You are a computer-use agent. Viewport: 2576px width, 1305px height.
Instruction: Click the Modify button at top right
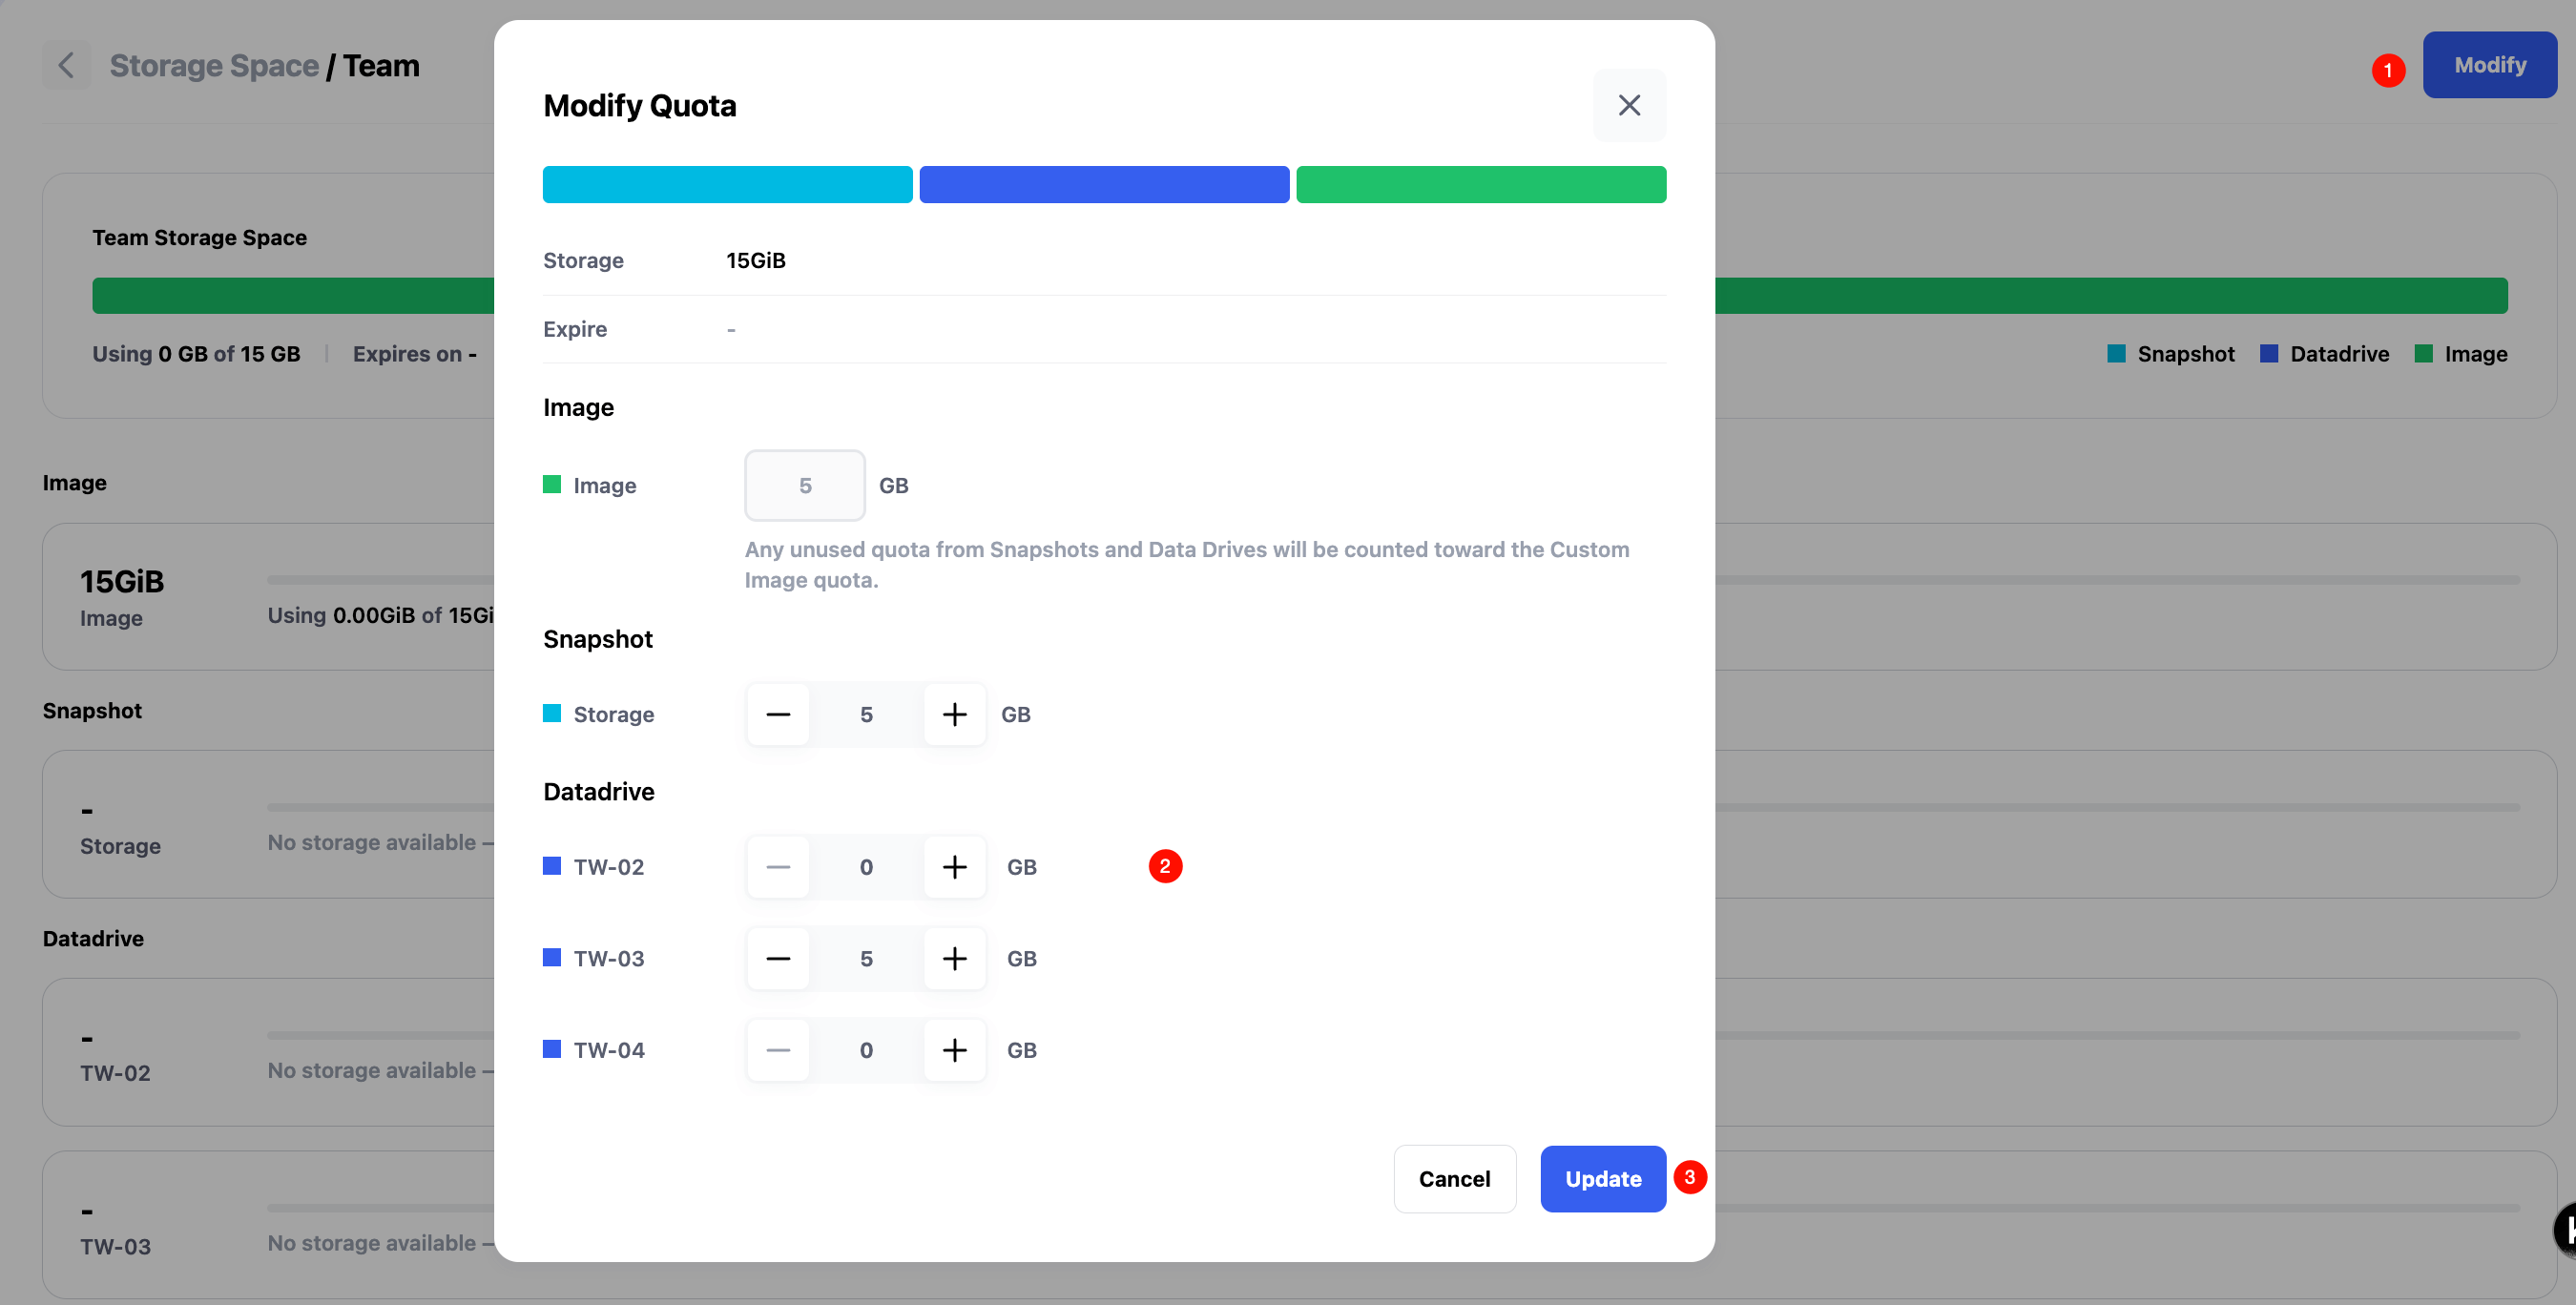tap(2488, 65)
